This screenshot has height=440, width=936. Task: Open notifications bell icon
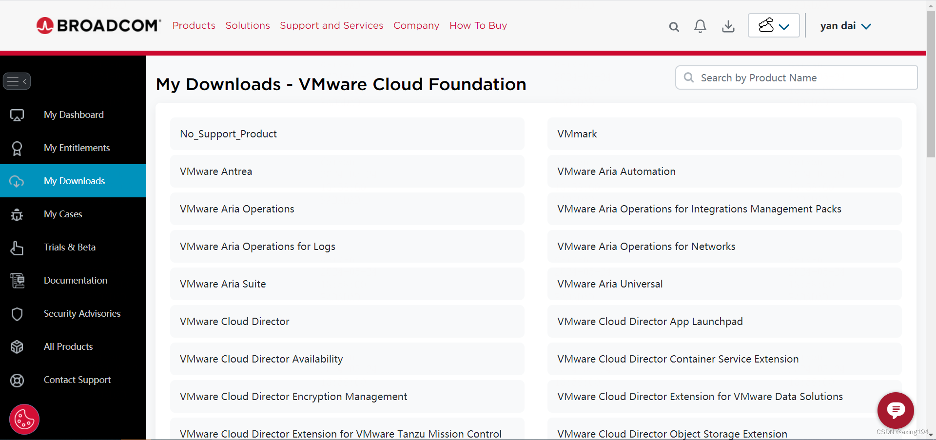pos(700,26)
